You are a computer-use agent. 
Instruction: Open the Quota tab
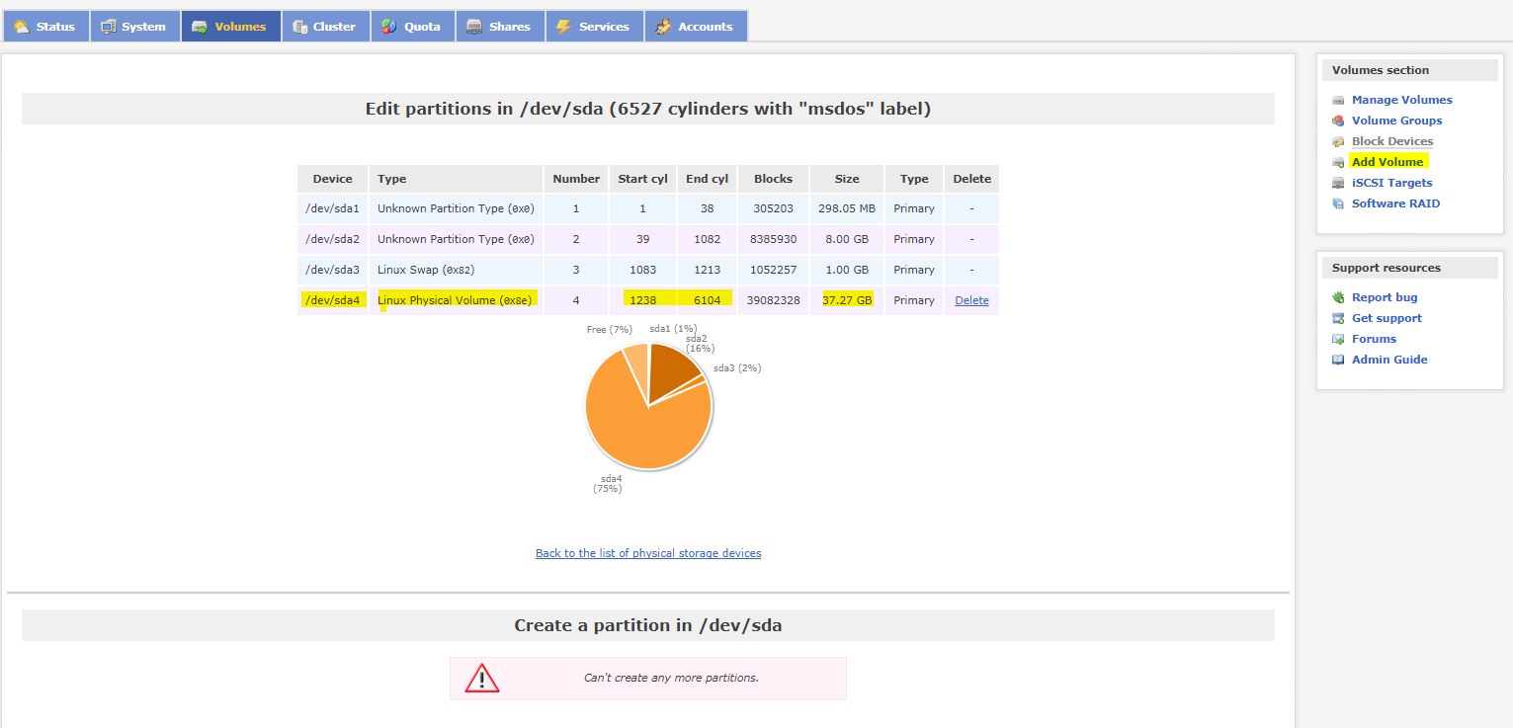pyautogui.click(x=412, y=27)
